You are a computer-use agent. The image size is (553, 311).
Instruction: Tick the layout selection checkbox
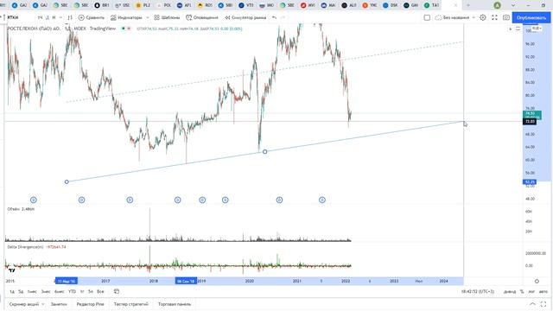coord(427,17)
